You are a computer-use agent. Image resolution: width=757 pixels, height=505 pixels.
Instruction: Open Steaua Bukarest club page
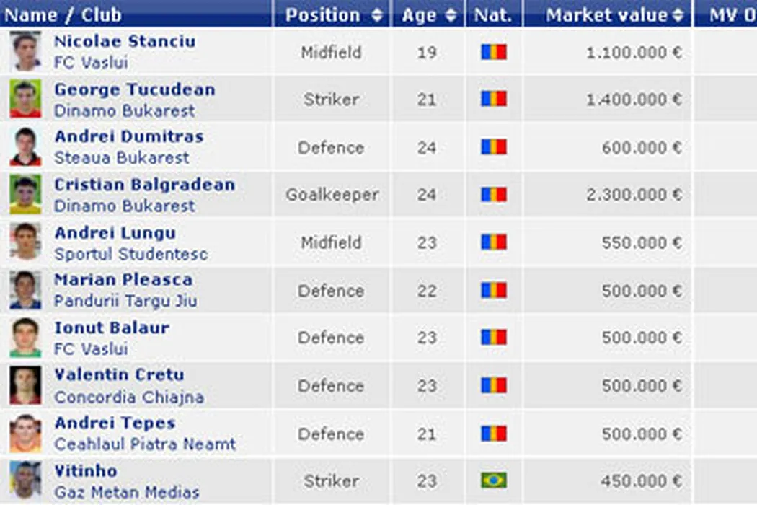(x=121, y=158)
